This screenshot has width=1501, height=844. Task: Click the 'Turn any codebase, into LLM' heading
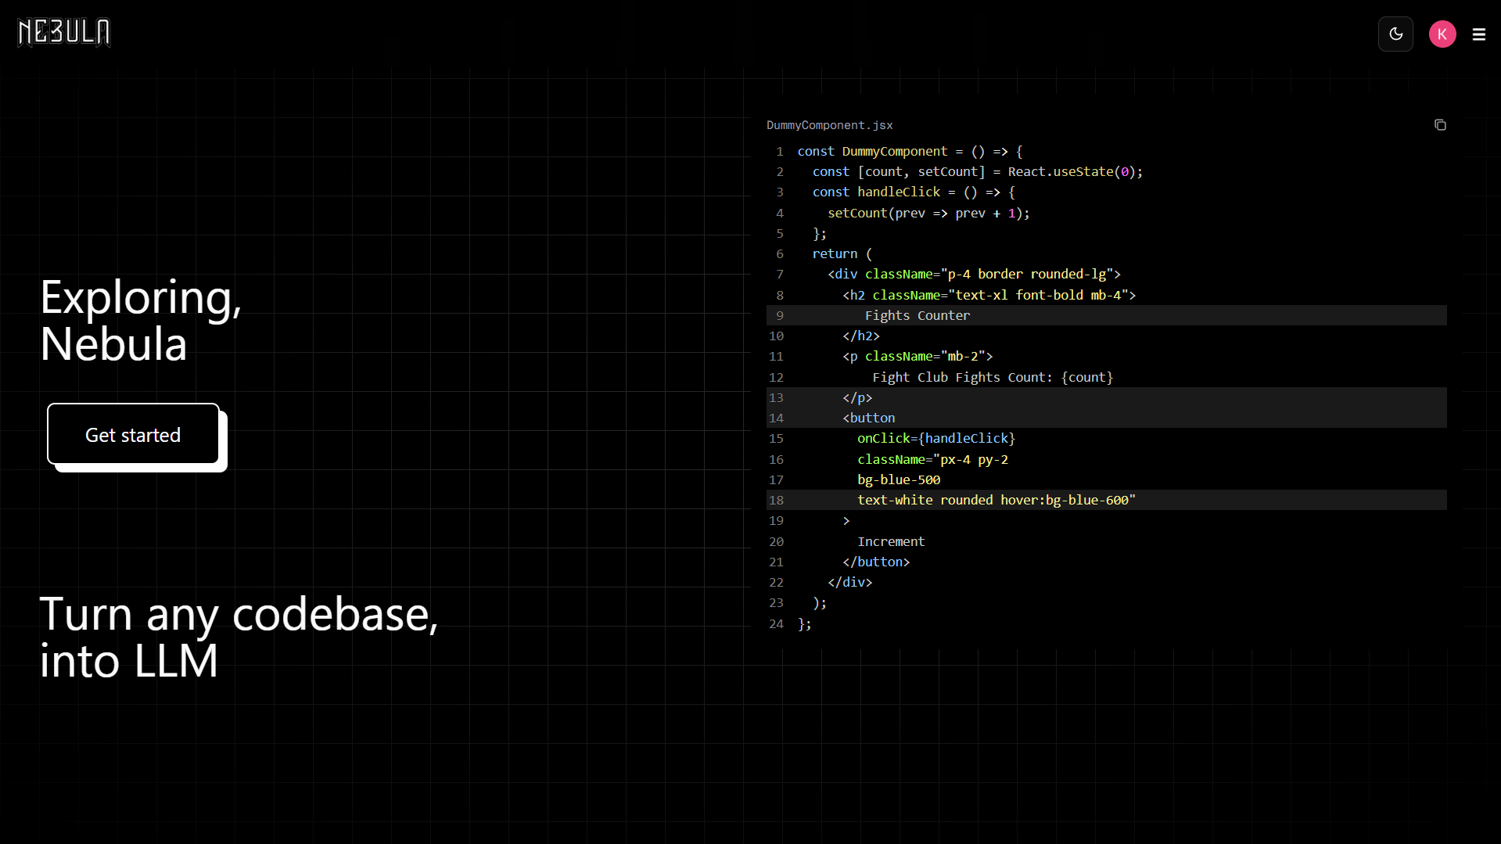239,637
